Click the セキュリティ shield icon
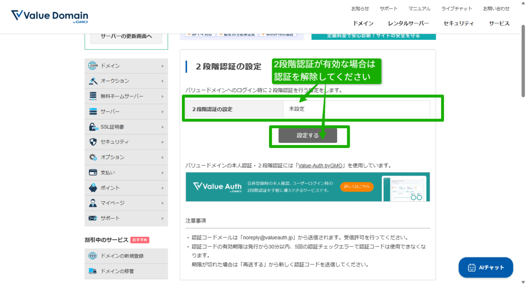The image size is (526, 285). pyautogui.click(x=92, y=142)
